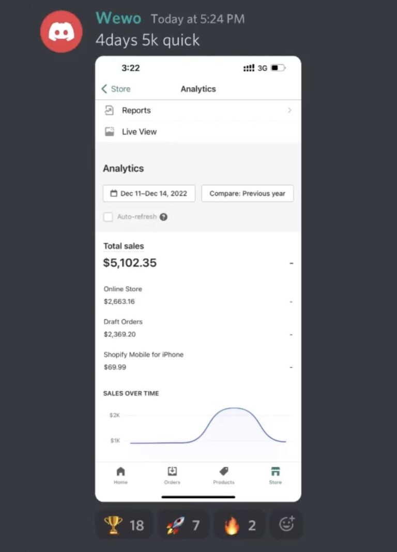Add the rocket reaction showing 7
This screenshot has width=397, height=552.
[184, 525]
